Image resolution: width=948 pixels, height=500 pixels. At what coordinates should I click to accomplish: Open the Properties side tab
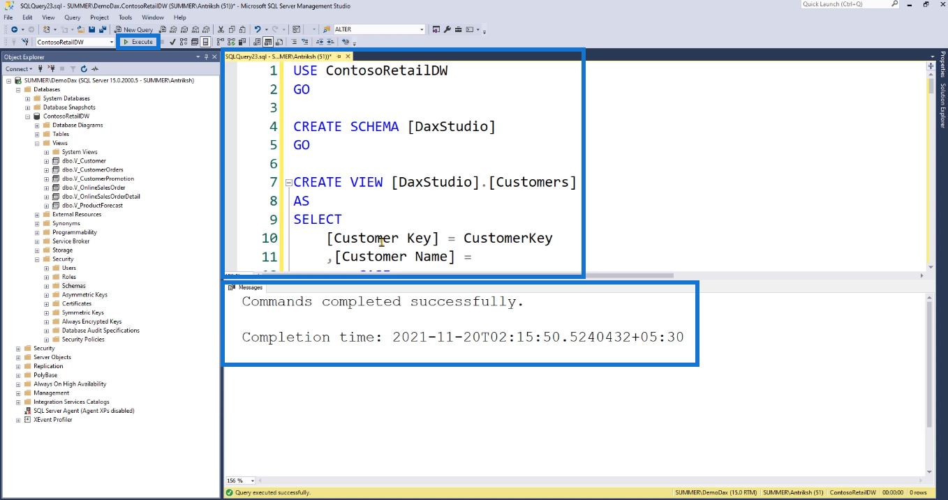pos(942,64)
